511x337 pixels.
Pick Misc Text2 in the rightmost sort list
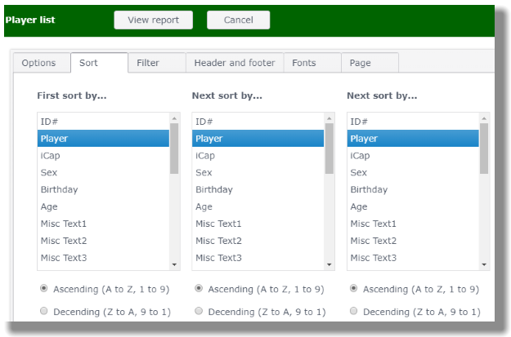click(411, 241)
